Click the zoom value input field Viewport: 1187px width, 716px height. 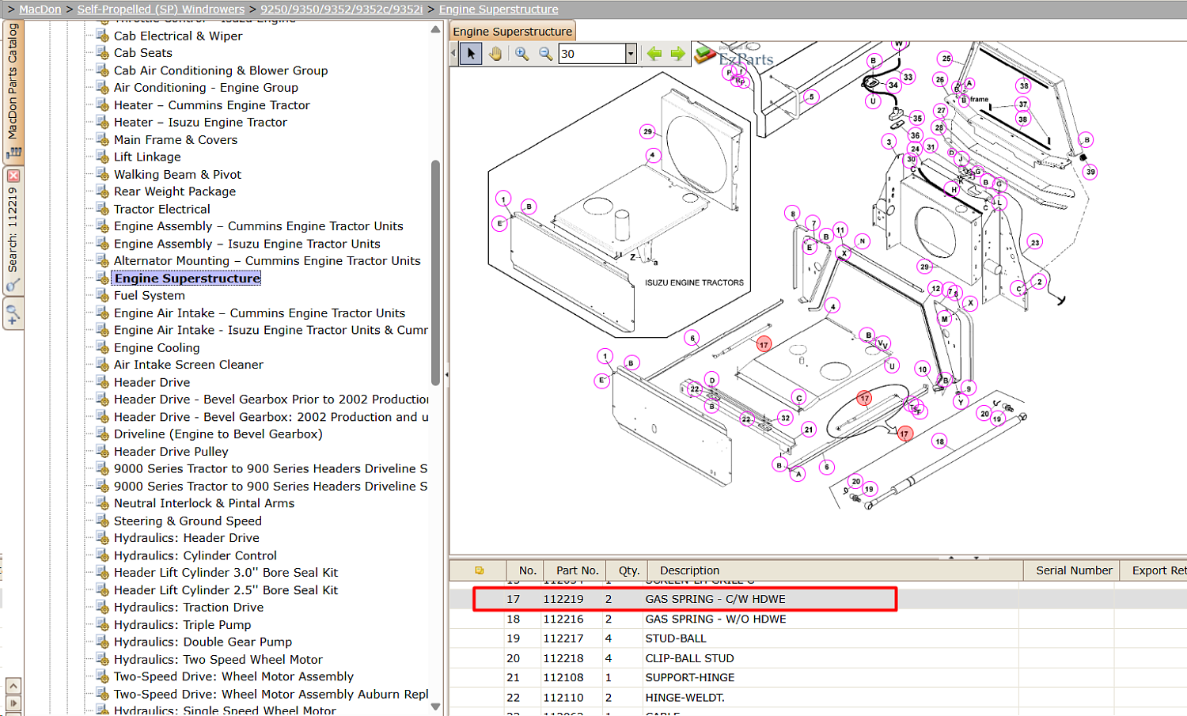[592, 54]
